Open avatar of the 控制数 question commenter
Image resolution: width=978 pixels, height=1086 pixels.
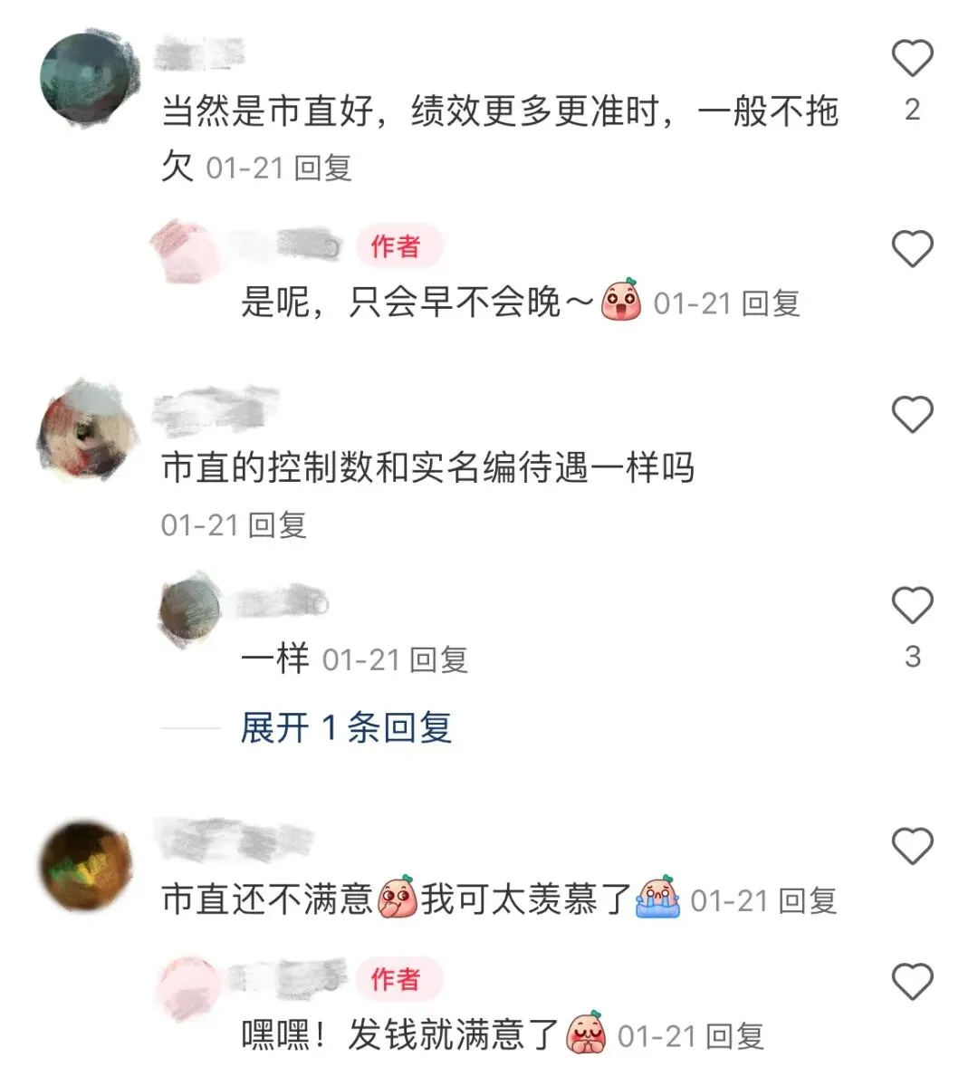point(87,430)
